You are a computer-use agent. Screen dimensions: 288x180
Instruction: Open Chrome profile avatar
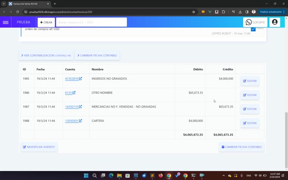coord(254,12)
